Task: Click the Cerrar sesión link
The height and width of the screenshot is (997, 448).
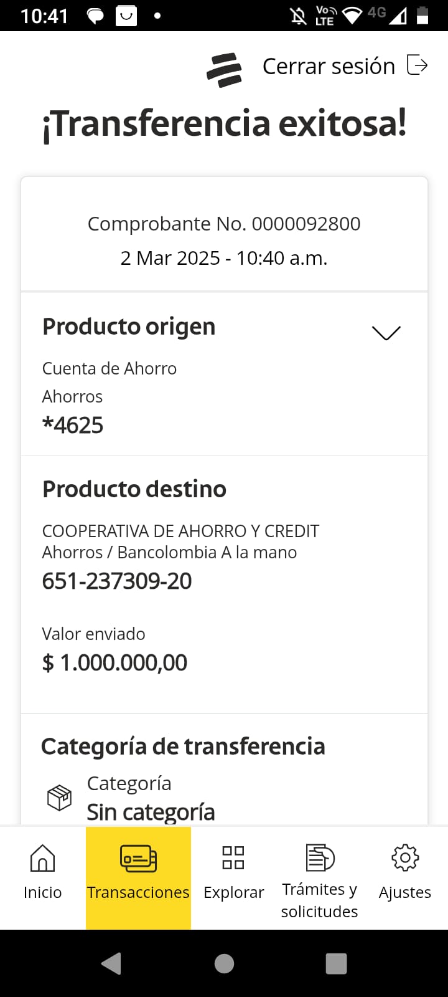Action: pyautogui.click(x=329, y=66)
